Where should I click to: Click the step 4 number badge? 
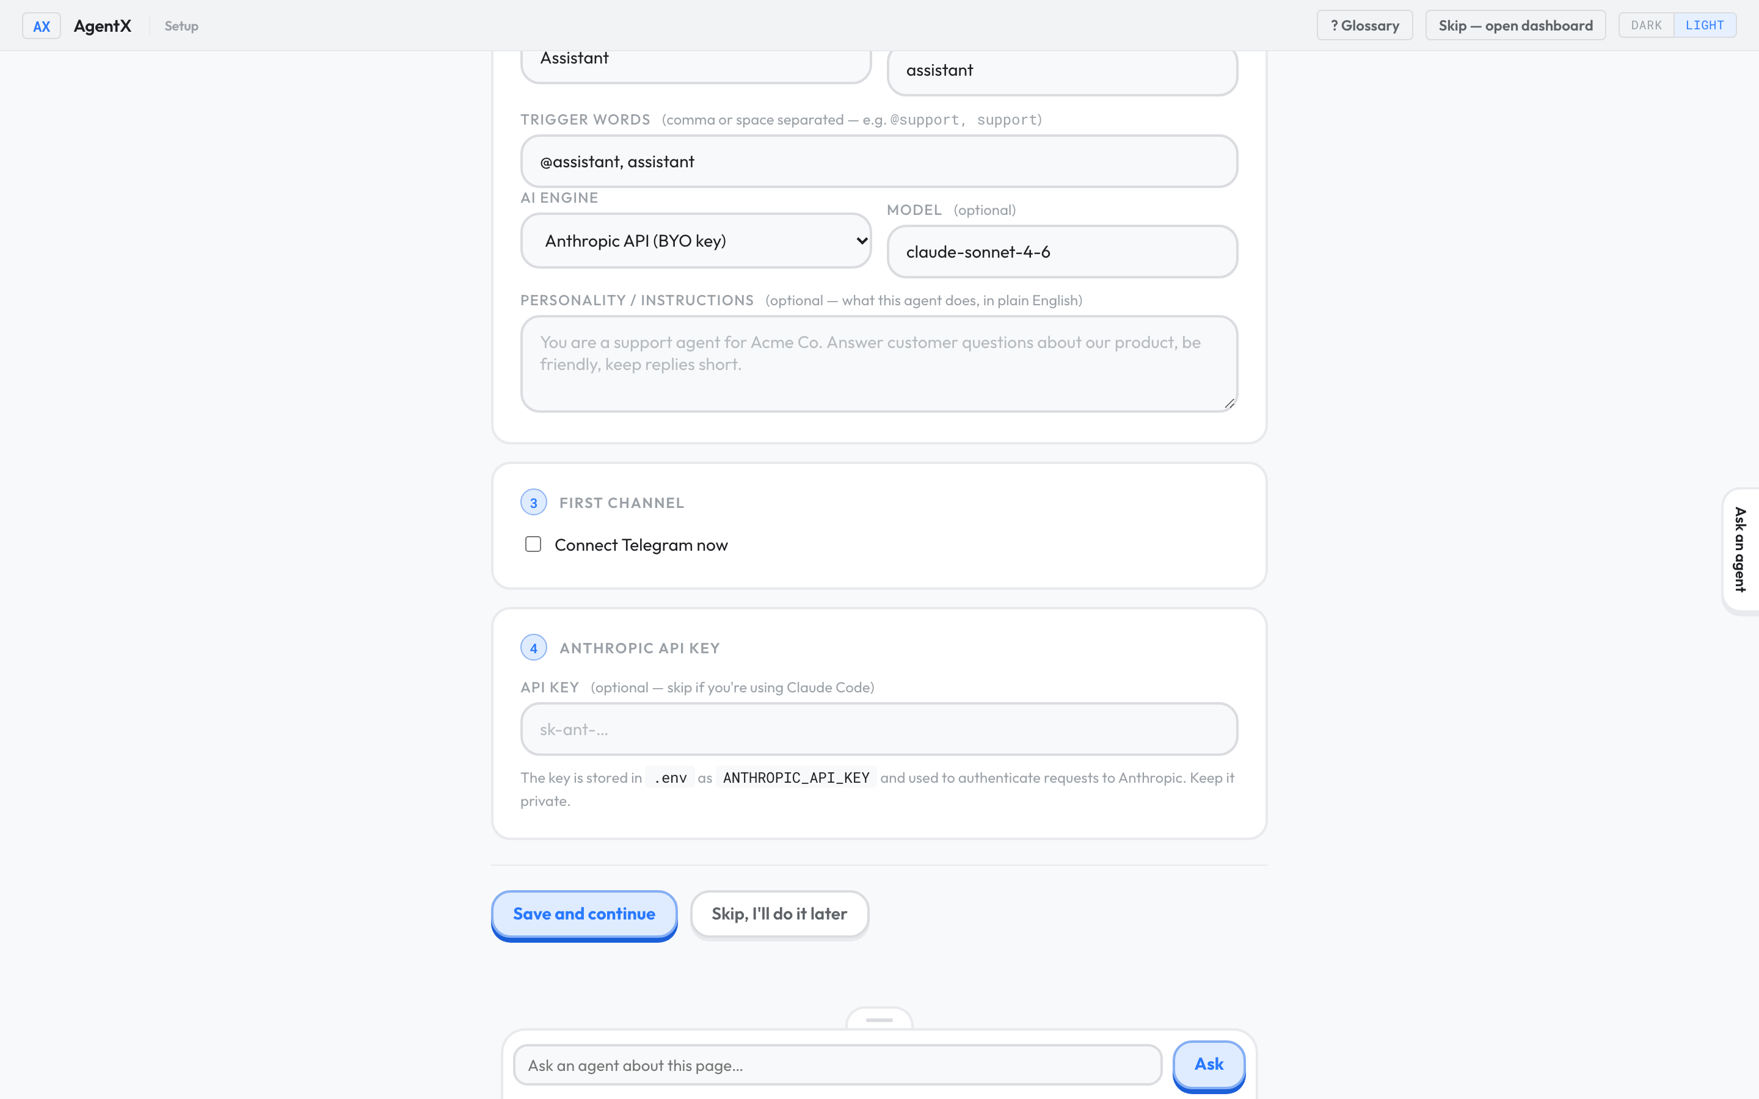click(534, 648)
